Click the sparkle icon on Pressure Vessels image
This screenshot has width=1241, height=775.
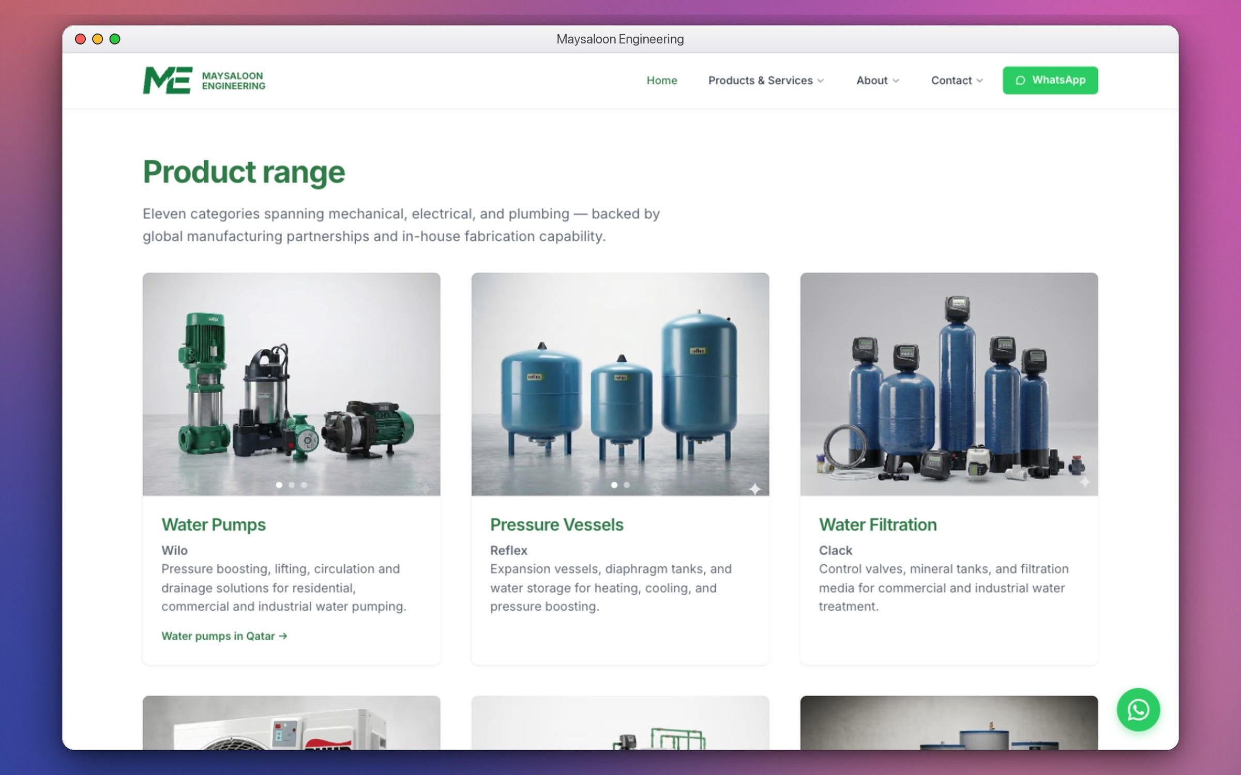click(755, 489)
